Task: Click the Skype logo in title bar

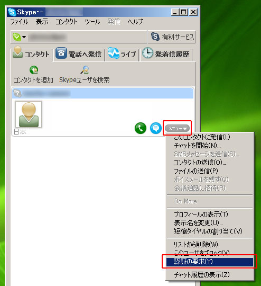Action: click(x=12, y=12)
